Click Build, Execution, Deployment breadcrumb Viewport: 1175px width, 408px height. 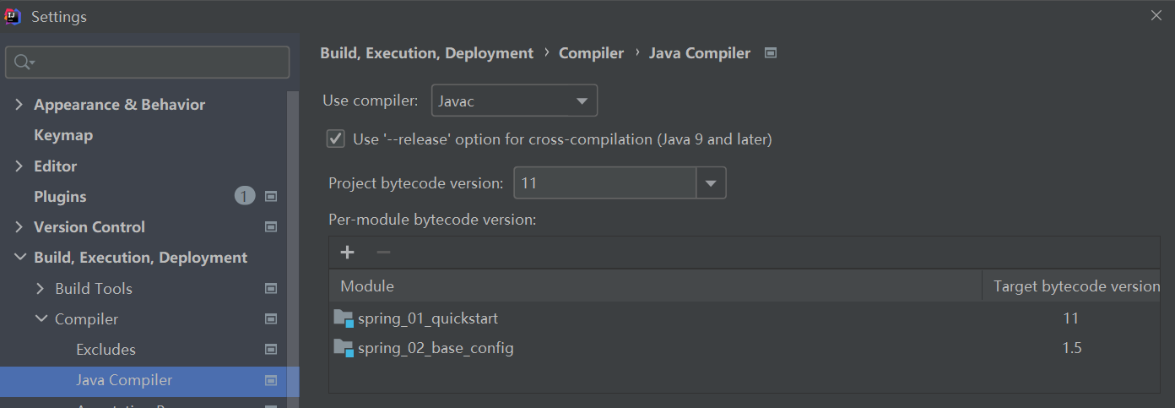[x=427, y=53]
